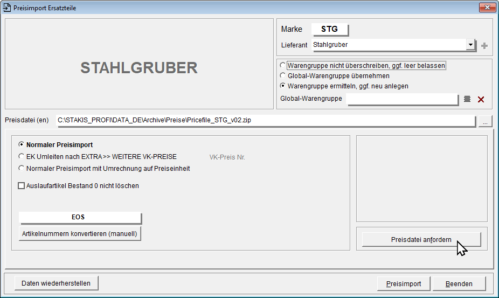Click the VK-Preis Nr. label
Image resolution: width=499 pixels, height=298 pixels.
(227, 157)
